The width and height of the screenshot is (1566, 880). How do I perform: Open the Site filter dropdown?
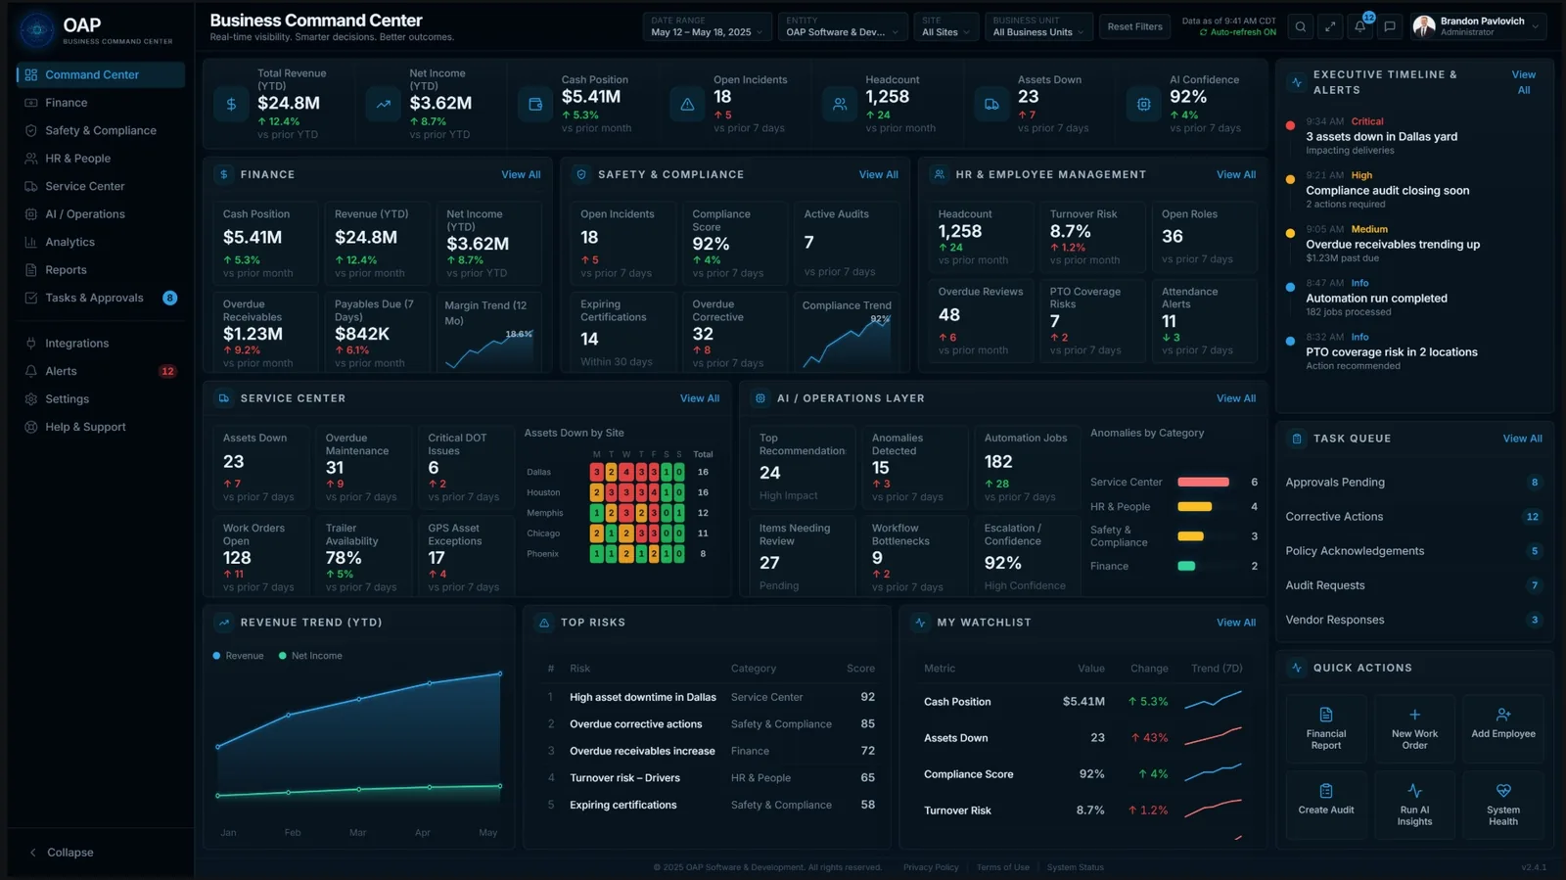(x=945, y=26)
